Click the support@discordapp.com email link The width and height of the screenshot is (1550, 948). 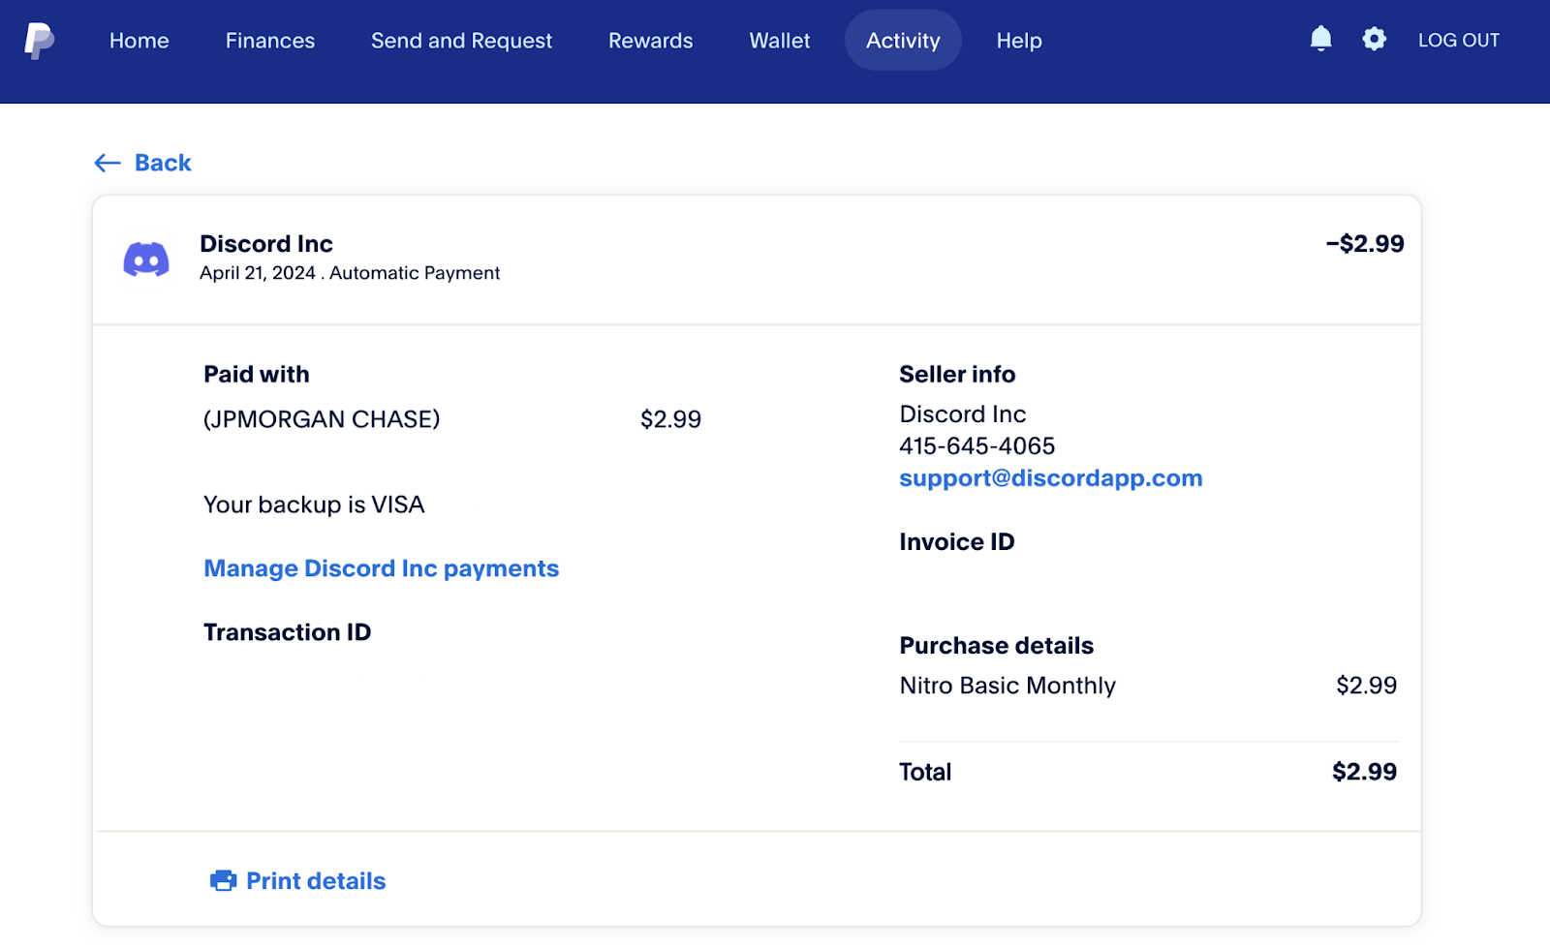click(1050, 478)
